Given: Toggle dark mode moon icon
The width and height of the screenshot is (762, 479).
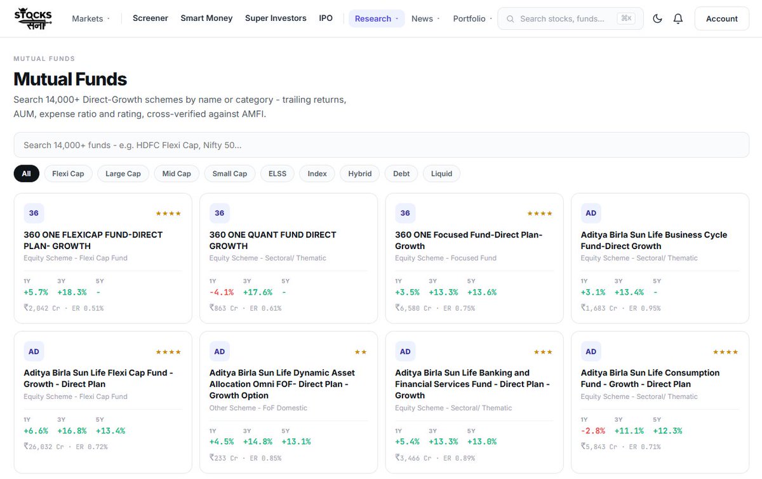Looking at the screenshot, I should (x=658, y=18).
